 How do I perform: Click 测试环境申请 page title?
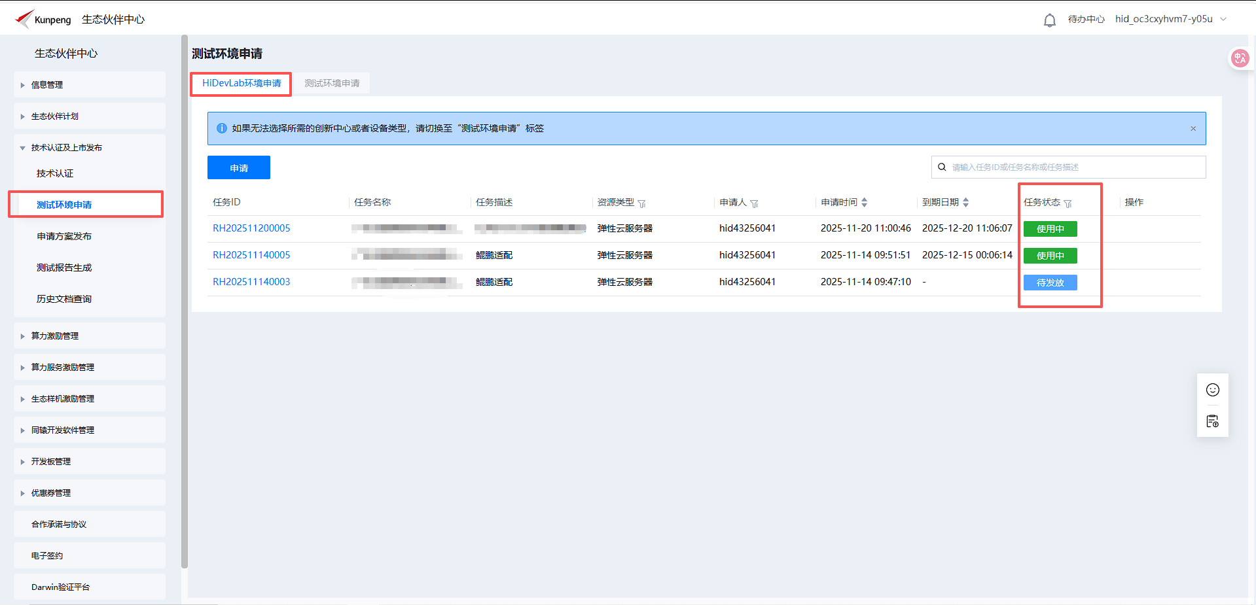pos(227,54)
